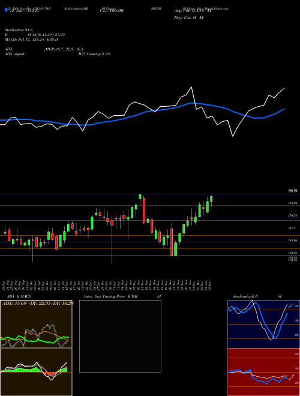Click the ADX: 15.69 +DY: 22.35 header
300x396 pixels.
pyautogui.click(x=38, y=303)
